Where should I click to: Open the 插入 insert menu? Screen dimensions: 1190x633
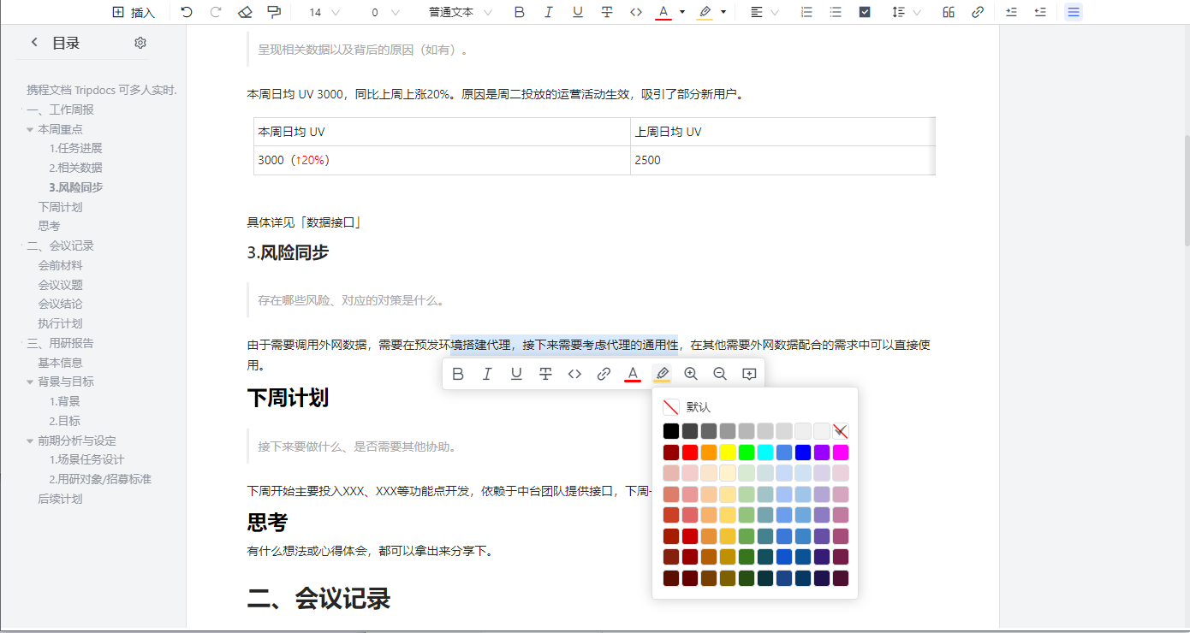point(134,12)
